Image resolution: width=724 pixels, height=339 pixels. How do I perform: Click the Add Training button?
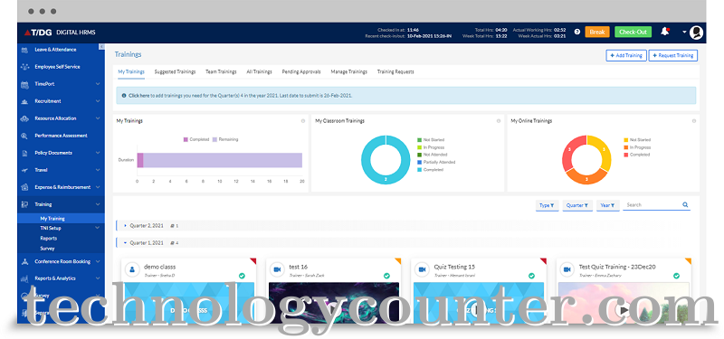[x=626, y=55]
